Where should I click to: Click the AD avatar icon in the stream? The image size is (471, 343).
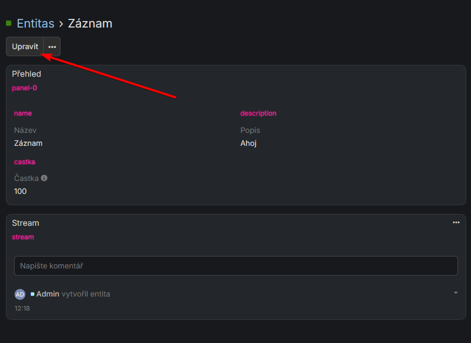[20, 294]
